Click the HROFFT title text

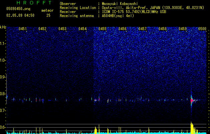tap(34, 3)
